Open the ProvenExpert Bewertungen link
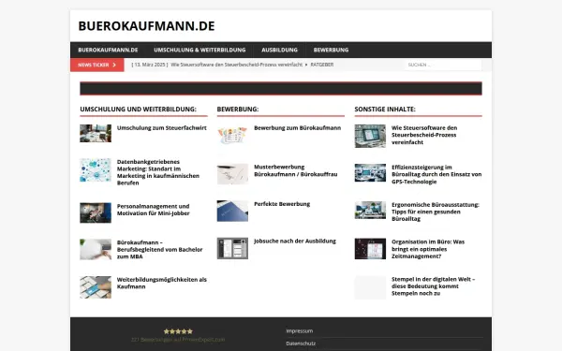562x351 pixels. 178,340
